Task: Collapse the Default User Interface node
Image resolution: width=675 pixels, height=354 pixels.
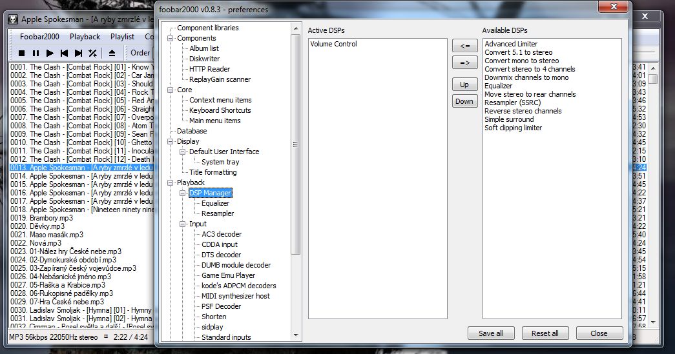Action: 183,152
